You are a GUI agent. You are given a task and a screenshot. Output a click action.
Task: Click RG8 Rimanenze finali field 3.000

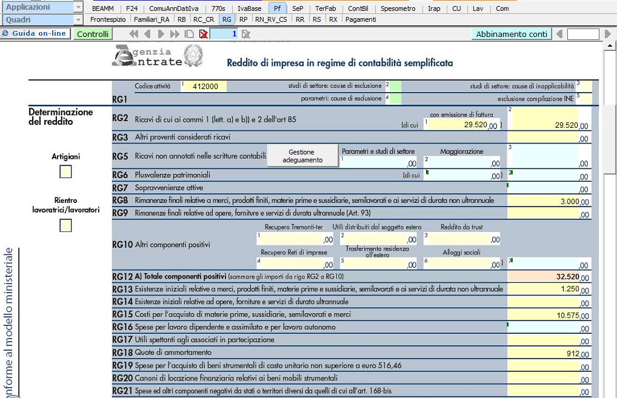coord(548,201)
